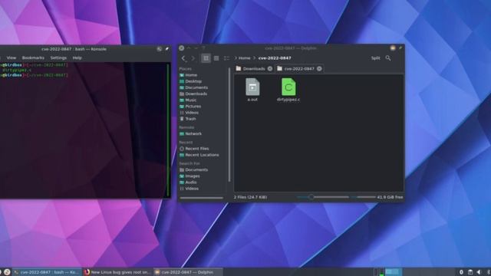This screenshot has height=276, width=491.
Task: Click Home in Dolphin breadcrumb path
Action: point(244,58)
